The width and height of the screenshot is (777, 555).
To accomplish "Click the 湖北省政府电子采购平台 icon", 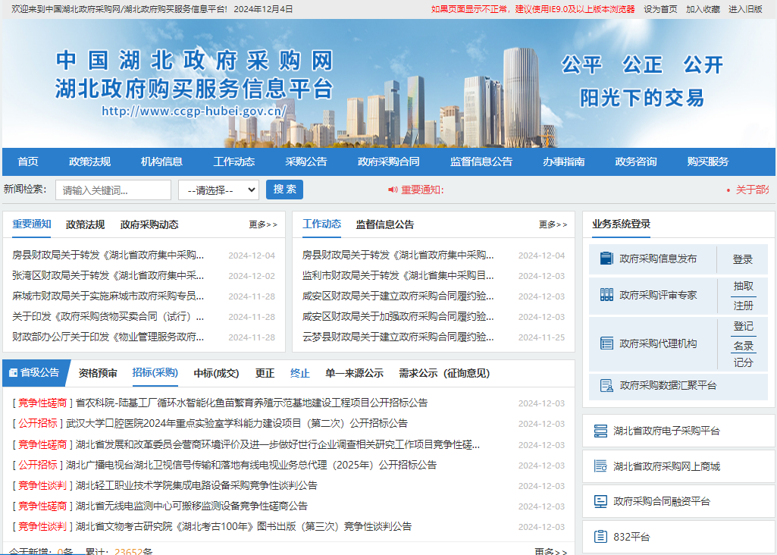I will click(600, 431).
